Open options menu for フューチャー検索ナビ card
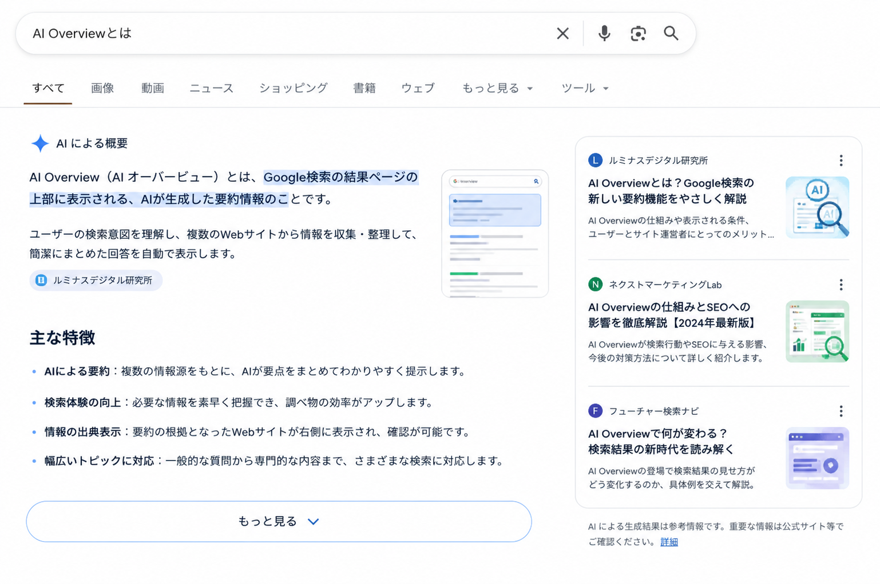The height and width of the screenshot is (584, 880). tap(841, 411)
